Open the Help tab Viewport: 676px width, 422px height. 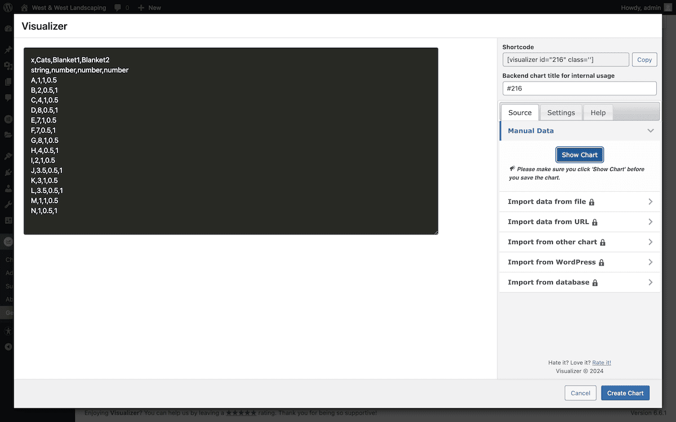pyautogui.click(x=598, y=113)
